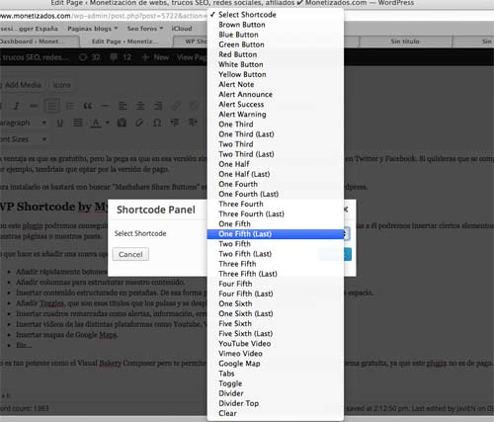Switch to Edit Page browser tab
494x422 pixels.
tap(125, 42)
